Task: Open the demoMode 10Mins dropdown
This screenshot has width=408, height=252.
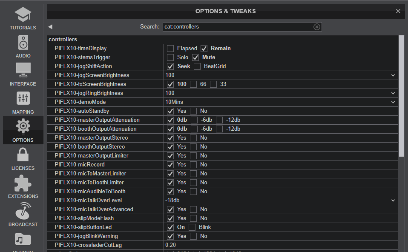Action: (x=393, y=102)
